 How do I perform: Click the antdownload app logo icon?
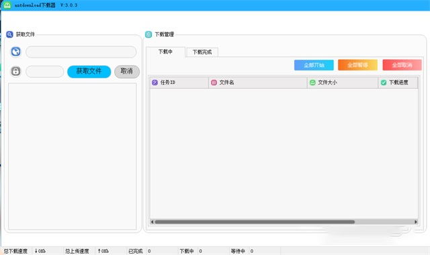point(7,5)
